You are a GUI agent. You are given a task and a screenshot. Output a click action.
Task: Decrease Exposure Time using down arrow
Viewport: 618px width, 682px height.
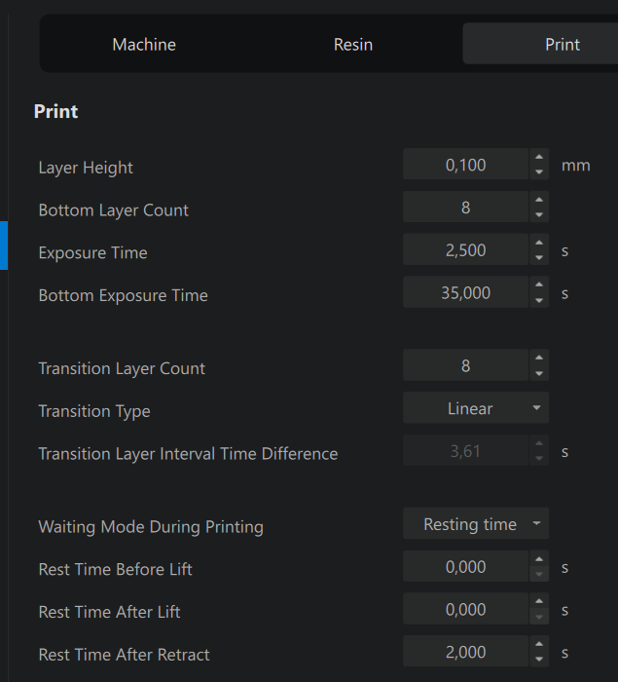point(539,257)
